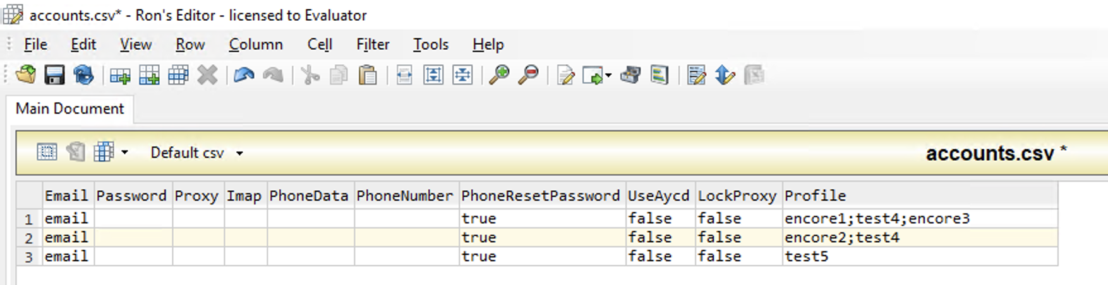Paste from the clipboard icon in the toolbar

tap(368, 75)
